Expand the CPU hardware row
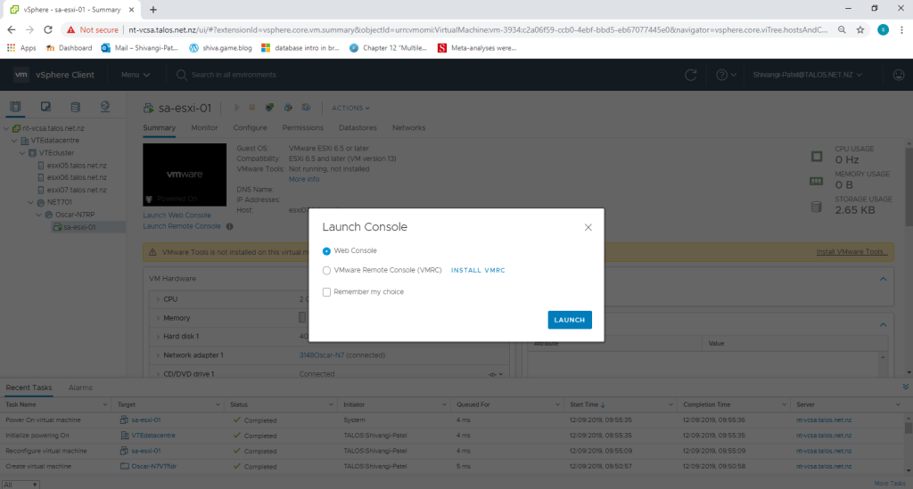The height and width of the screenshot is (489, 913). point(158,299)
